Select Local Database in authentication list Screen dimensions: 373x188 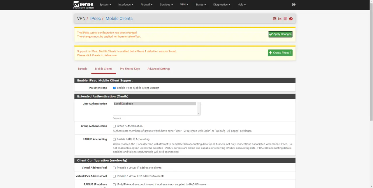coord(155,104)
